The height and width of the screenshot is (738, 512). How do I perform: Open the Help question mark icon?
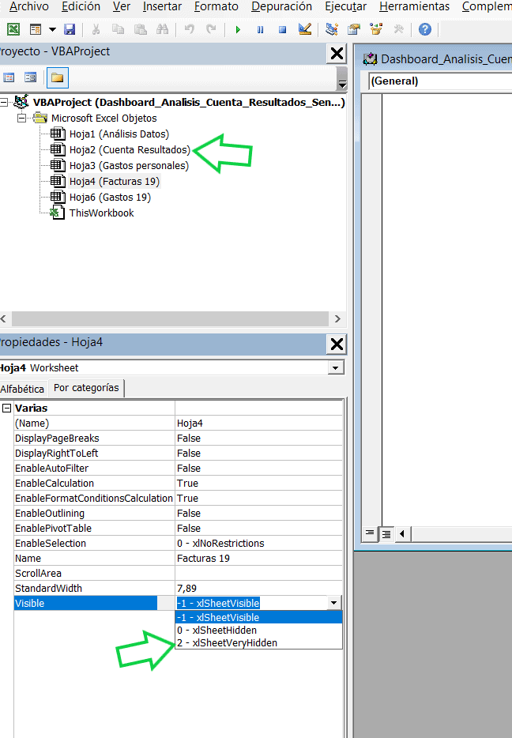(x=425, y=30)
